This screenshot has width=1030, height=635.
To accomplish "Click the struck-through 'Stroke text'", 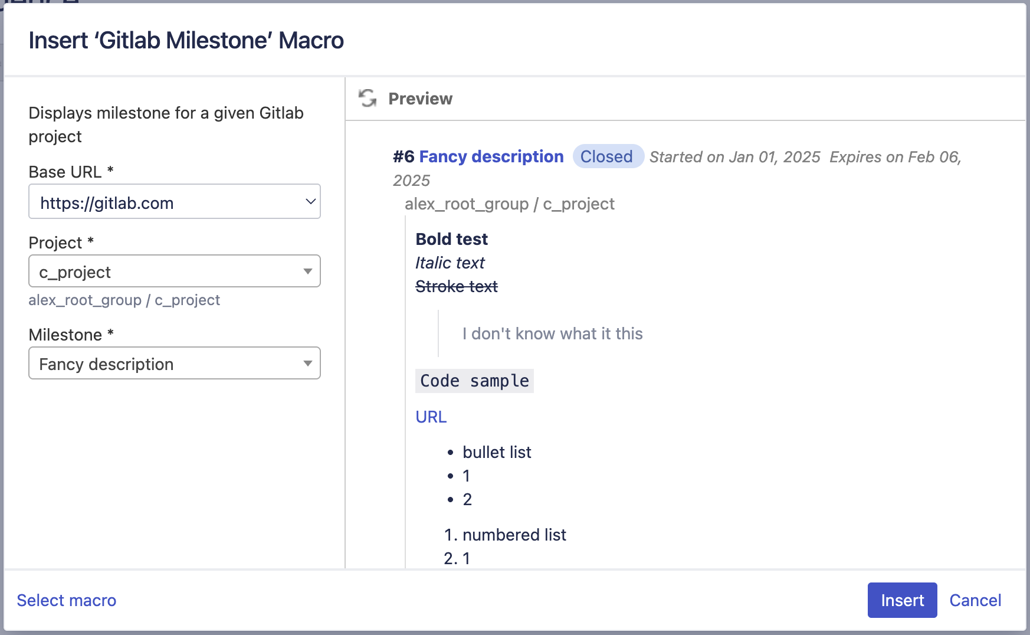I will tap(456, 286).
